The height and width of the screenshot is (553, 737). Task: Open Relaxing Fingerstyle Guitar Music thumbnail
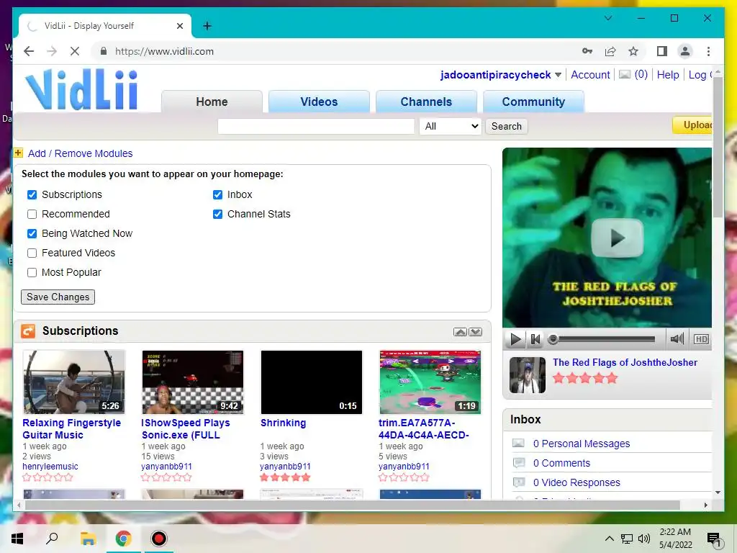click(x=74, y=382)
